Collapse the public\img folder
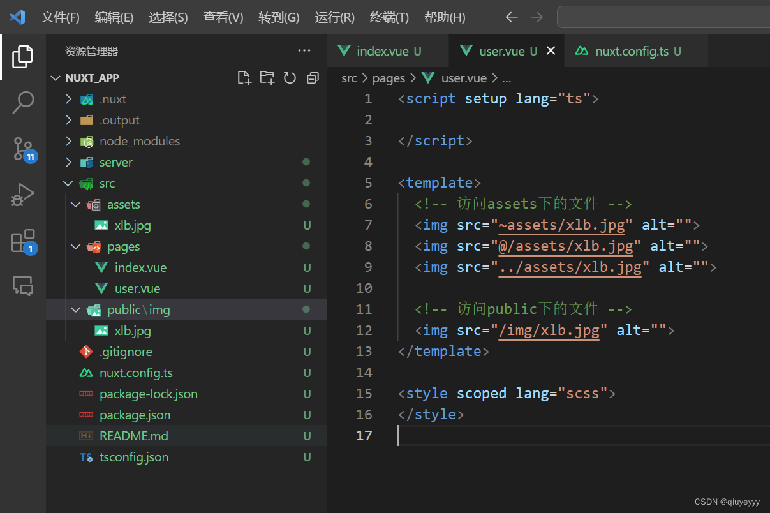Screen dimensions: 770x513 click(x=77, y=309)
